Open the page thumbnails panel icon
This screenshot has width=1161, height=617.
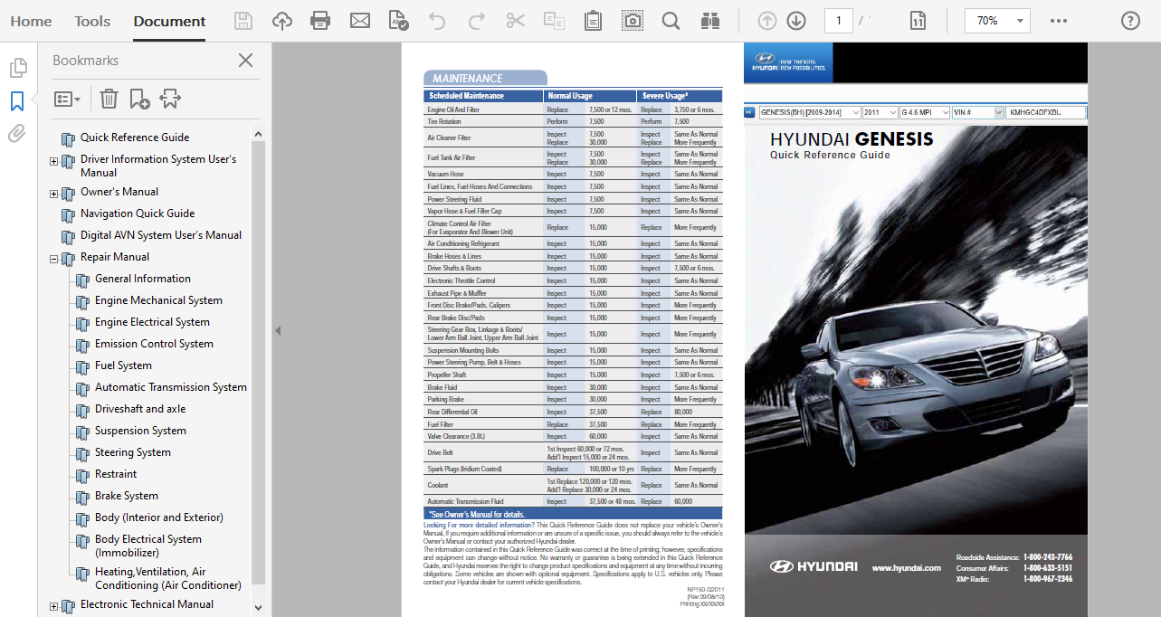16,68
